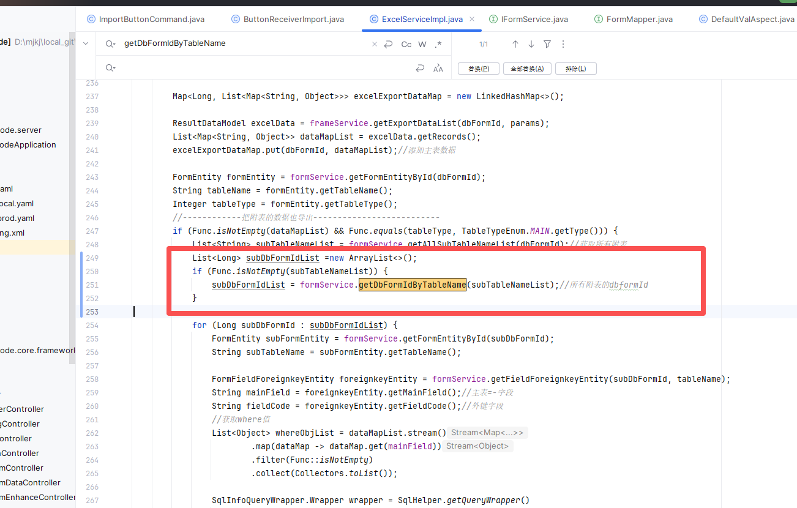This screenshot has height=508, width=797.
Task: Open search history dropdown in find field
Action: tap(110, 44)
